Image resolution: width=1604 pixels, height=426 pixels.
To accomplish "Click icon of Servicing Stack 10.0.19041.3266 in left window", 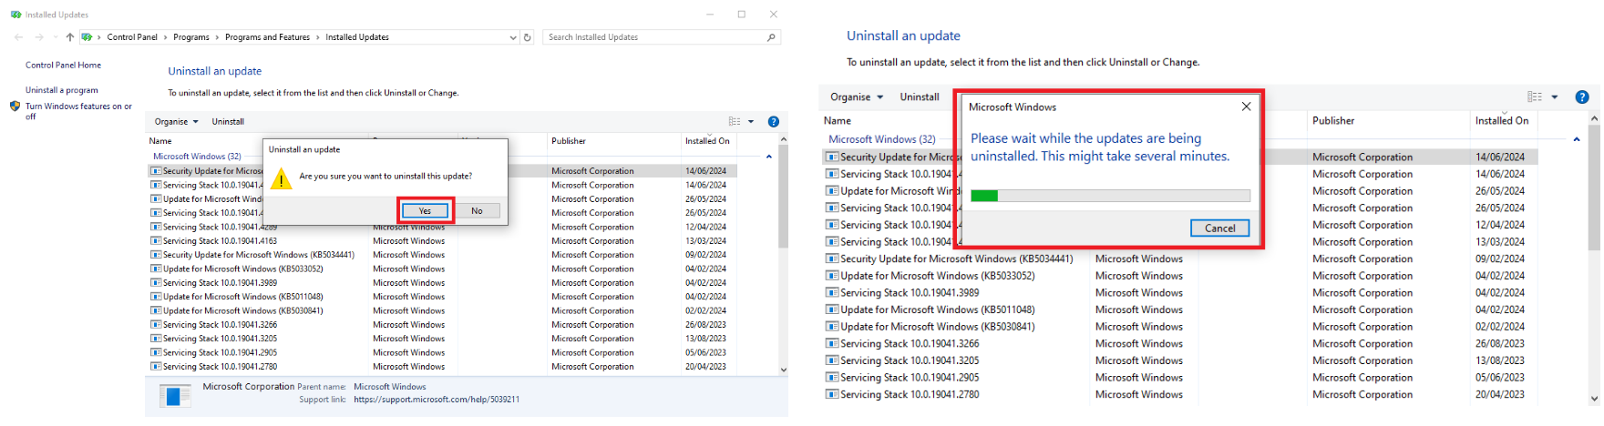I will coord(156,325).
